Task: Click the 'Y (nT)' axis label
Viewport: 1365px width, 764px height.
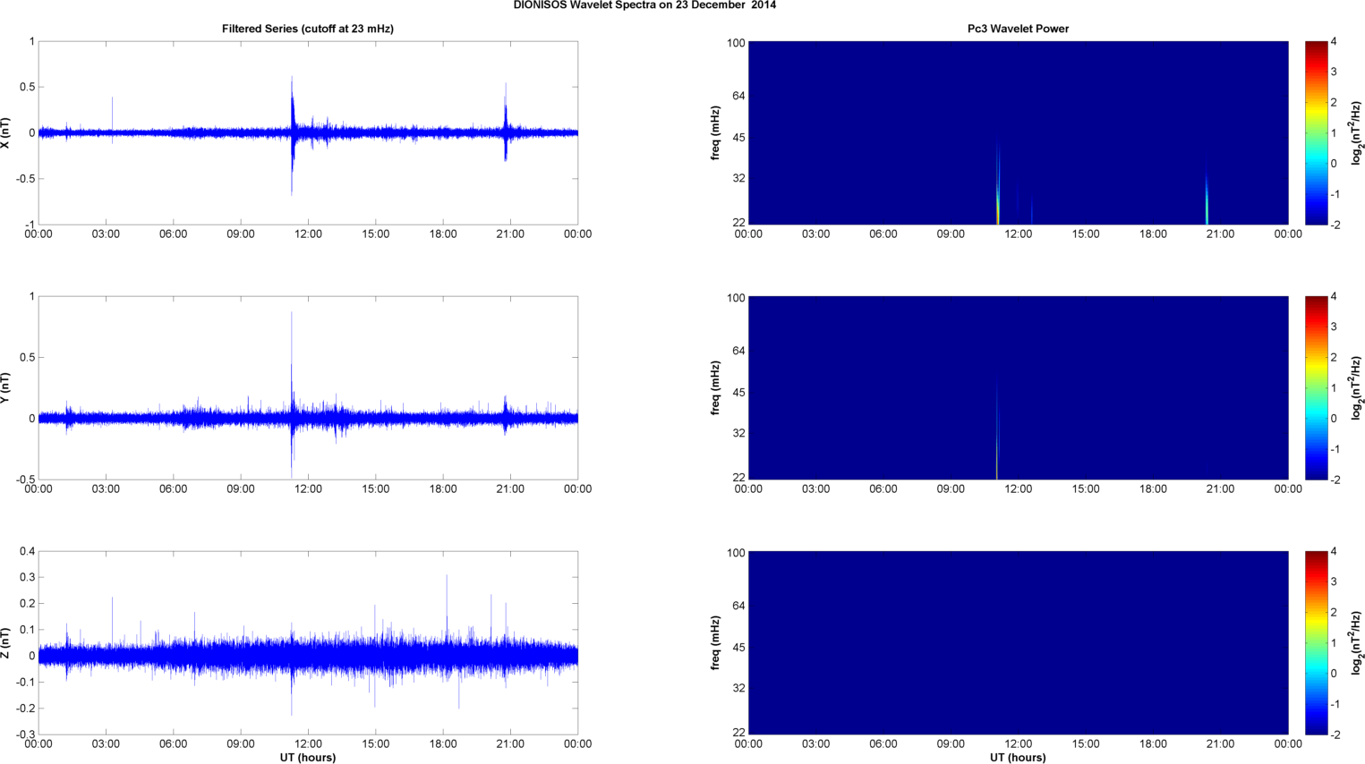Action: 5,387
